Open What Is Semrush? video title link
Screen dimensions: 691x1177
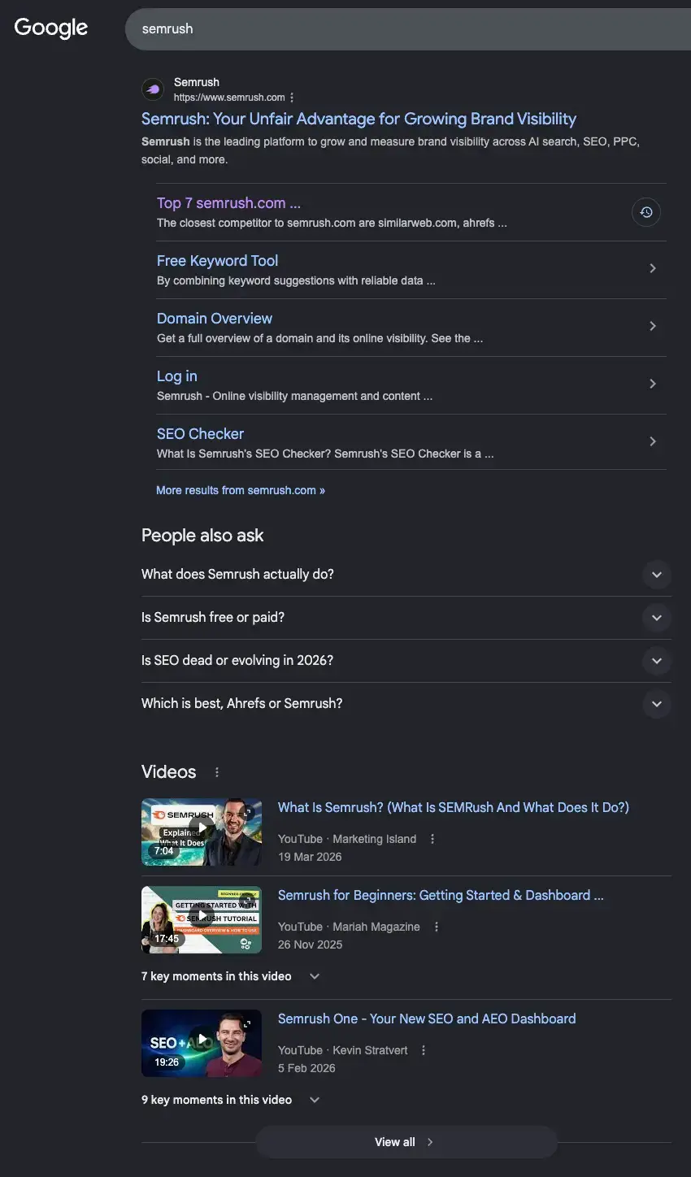tap(454, 807)
